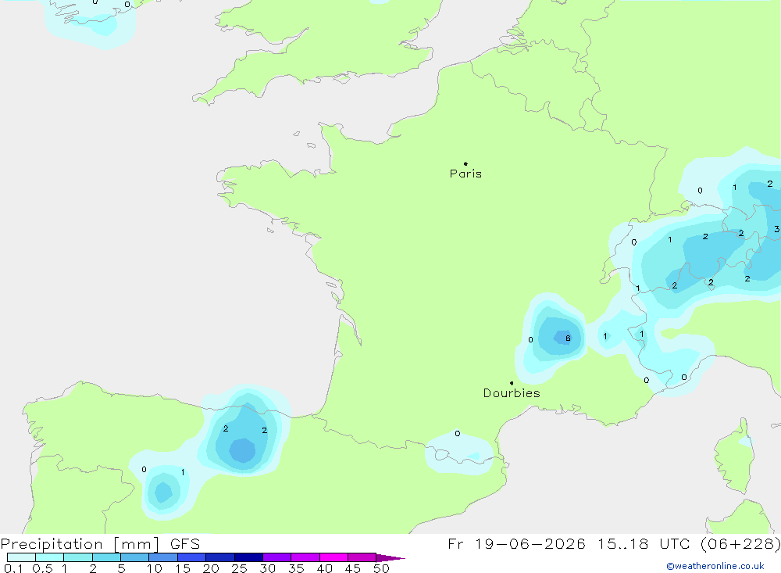Click the value 6 north of Dourbies
781x573 pixels.
pyautogui.click(x=568, y=338)
